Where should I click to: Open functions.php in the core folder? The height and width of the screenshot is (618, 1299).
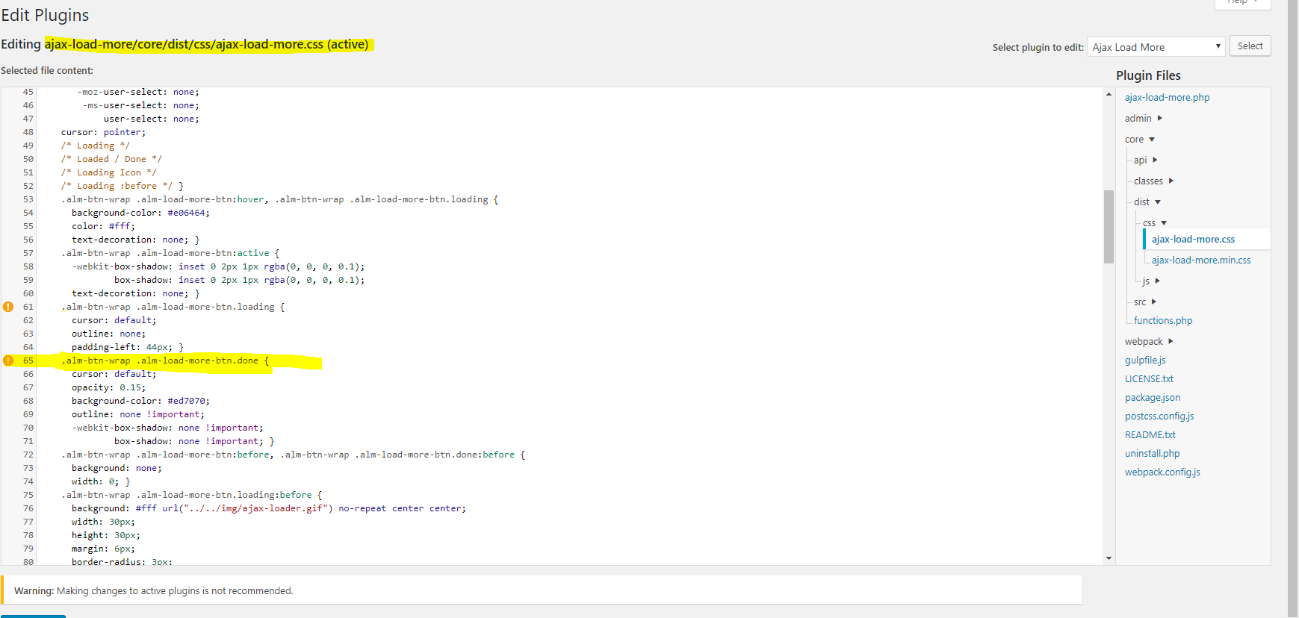pos(1162,321)
